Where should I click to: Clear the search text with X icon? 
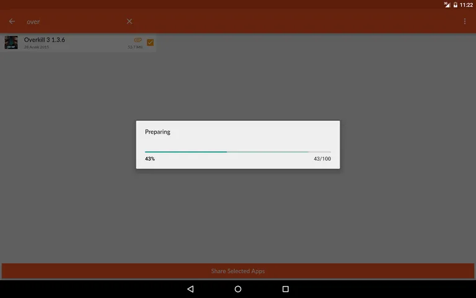point(130,21)
